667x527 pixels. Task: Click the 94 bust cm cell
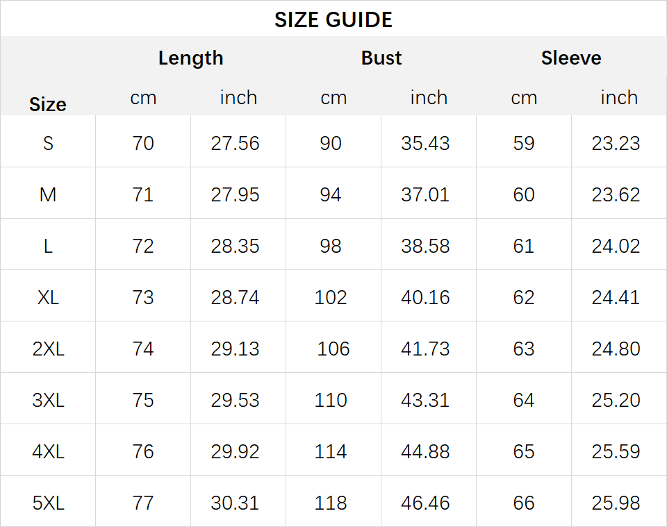[331, 194]
